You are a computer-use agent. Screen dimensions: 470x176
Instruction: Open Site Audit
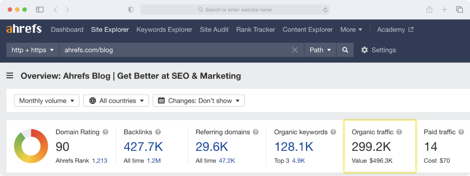pyautogui.click(x=214, y=29)
